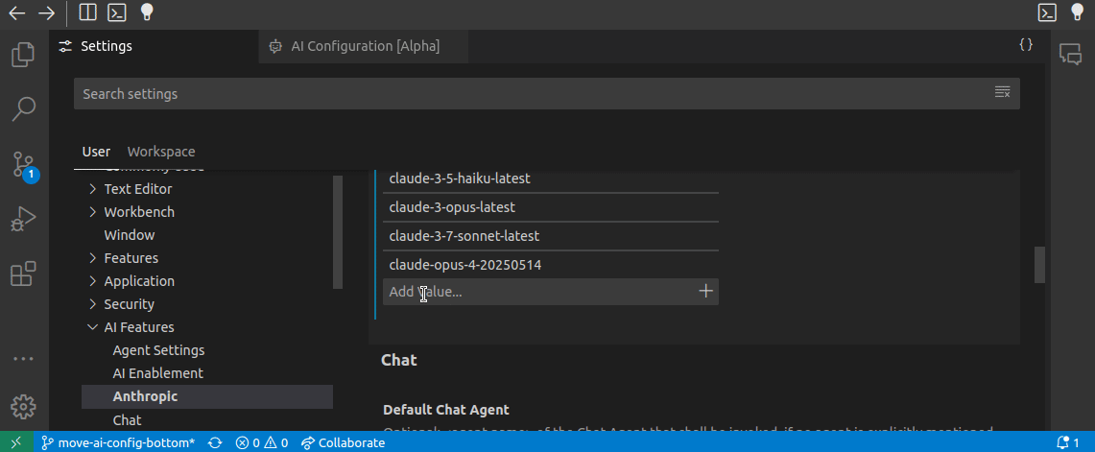Expand the Text Editor settings category
The height and width of the screenshot is (452, 1095).
[x=137, y=189]
